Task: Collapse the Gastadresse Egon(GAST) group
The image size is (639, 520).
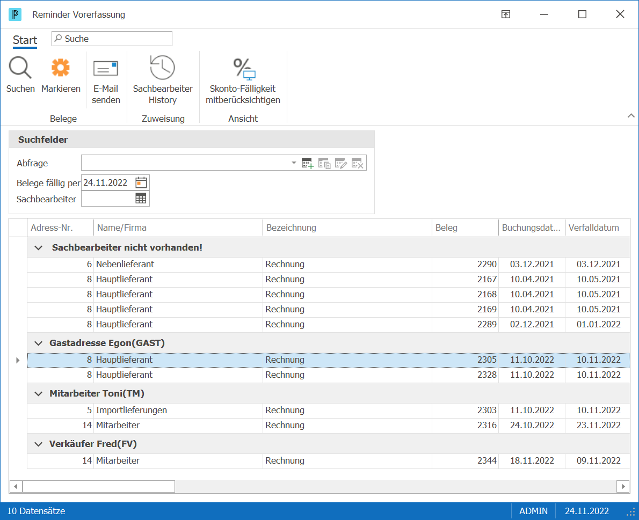Action: click(x=38, y=343)
